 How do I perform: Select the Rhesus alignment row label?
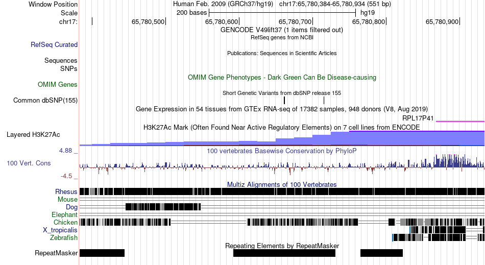[66, 191]
